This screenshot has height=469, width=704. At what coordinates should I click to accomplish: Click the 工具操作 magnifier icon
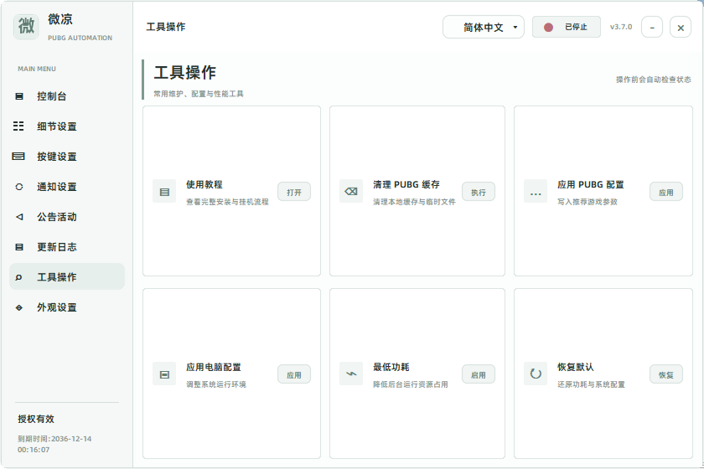pos(18,277)
